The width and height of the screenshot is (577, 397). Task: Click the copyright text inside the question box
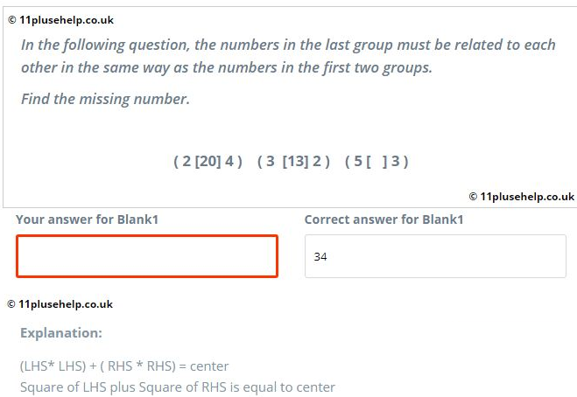521,197
